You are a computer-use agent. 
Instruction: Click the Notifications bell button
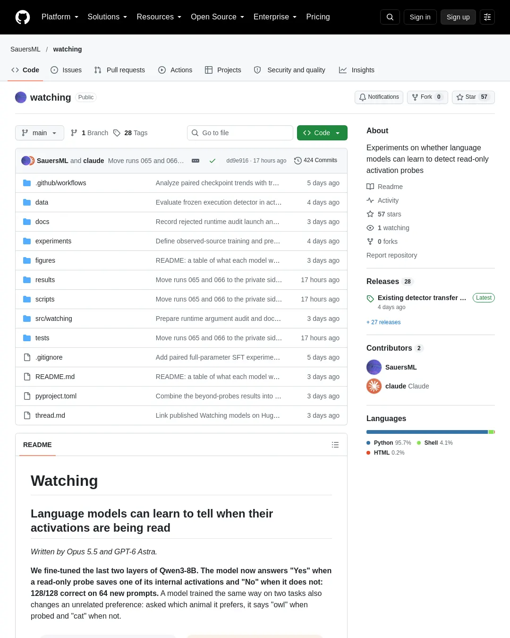coord(379,97)
